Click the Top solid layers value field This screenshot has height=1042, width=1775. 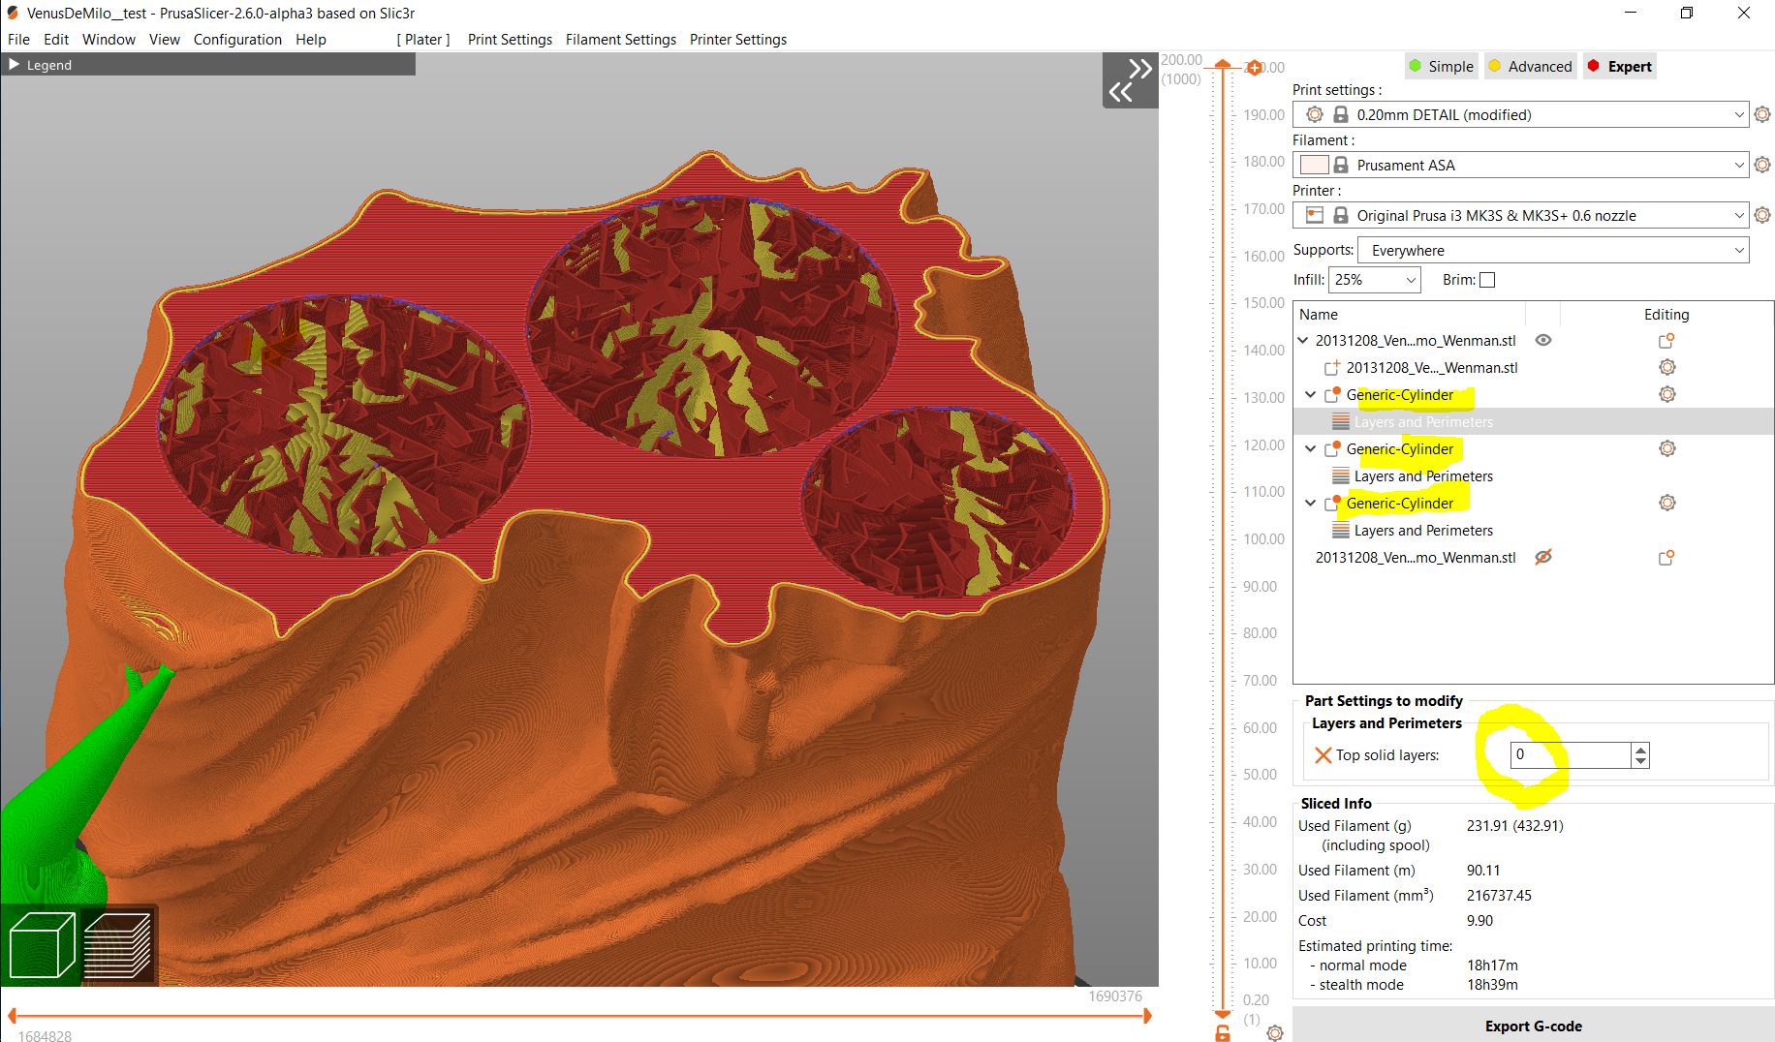point(1571,755)
